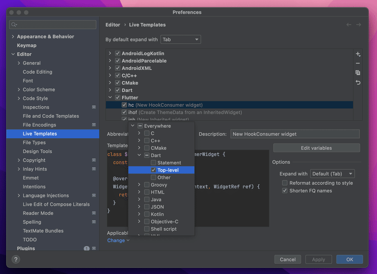Image resolution: width=377 pixels, height=274 pixels.
Task: Select Live Templates in the sidebar
Action: pos(53,134)
